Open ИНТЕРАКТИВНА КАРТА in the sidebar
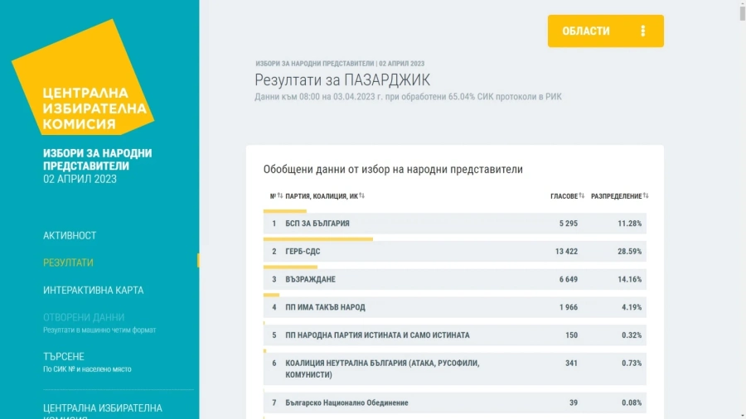 click(93, 291)
